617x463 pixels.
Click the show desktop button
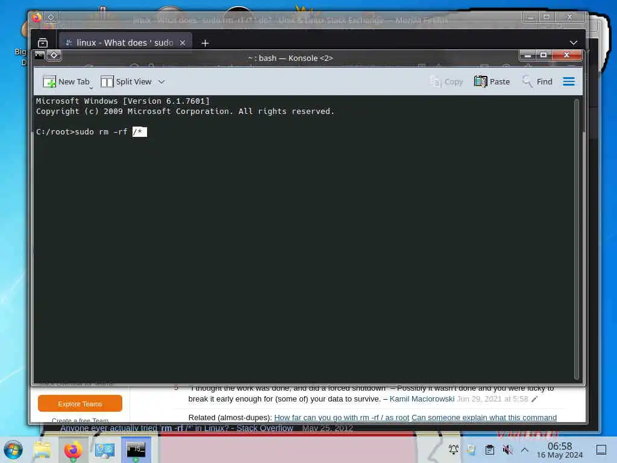click(601, 450)
